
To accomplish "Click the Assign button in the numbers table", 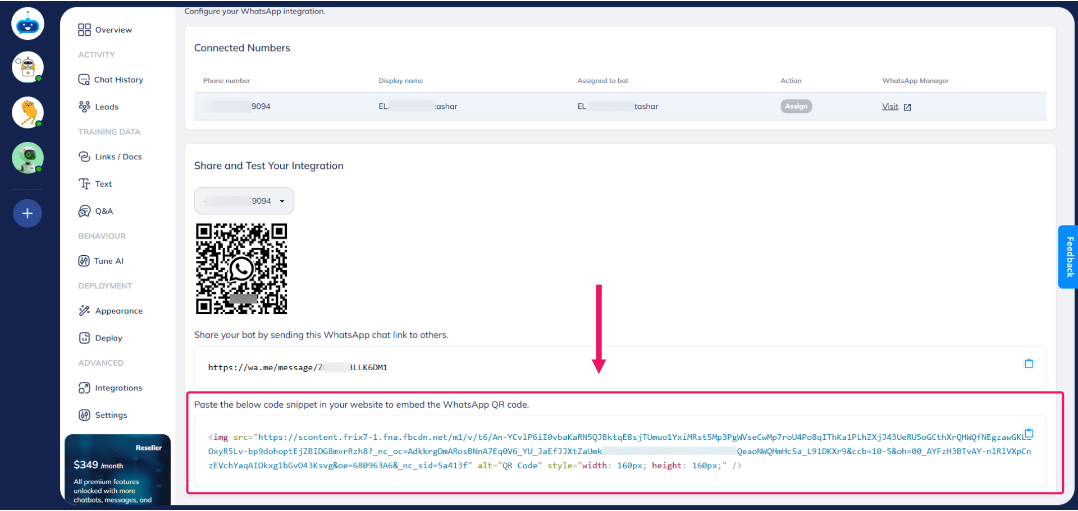I will [x=796, y=106].
